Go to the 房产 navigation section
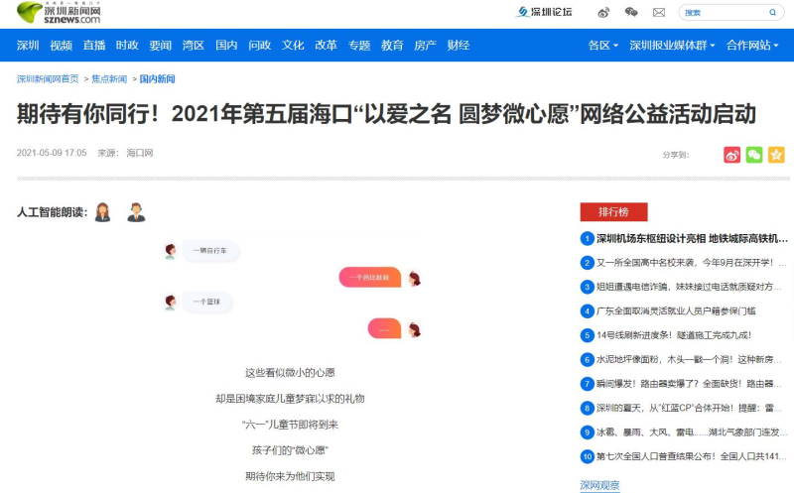The width and height of the screenshot is (794, 493). [425, 46]
